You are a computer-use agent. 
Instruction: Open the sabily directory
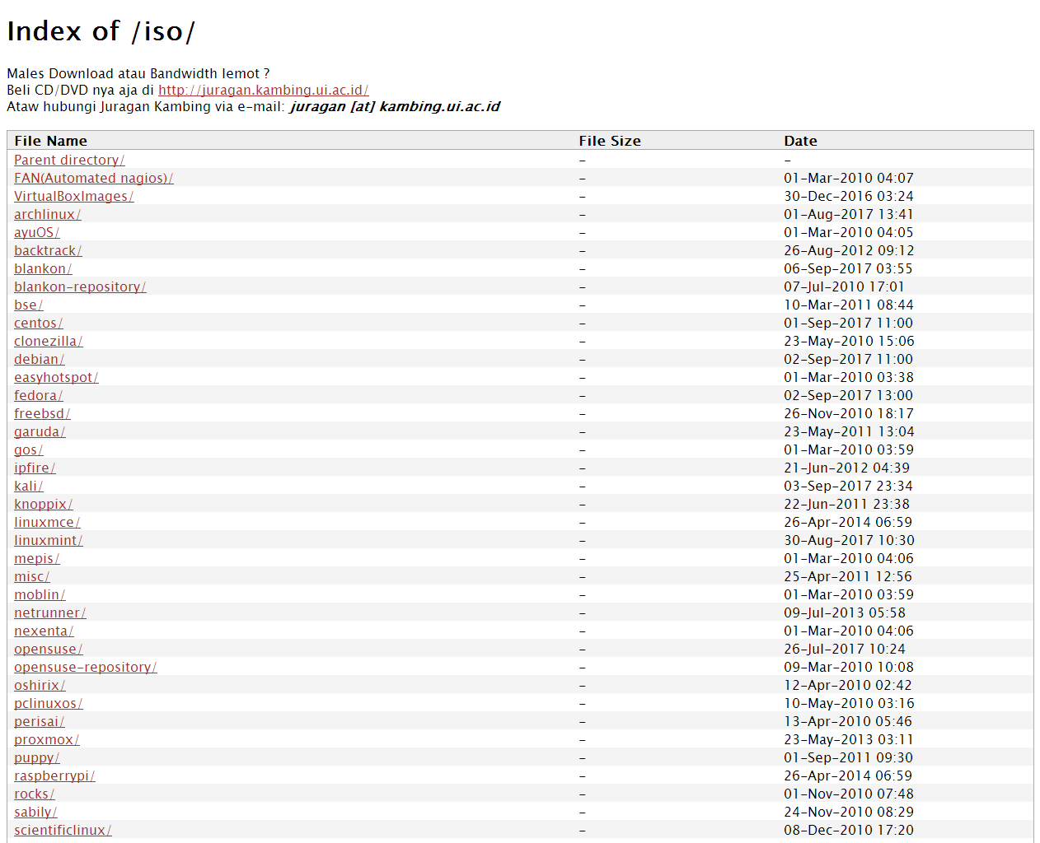(35, 812)
